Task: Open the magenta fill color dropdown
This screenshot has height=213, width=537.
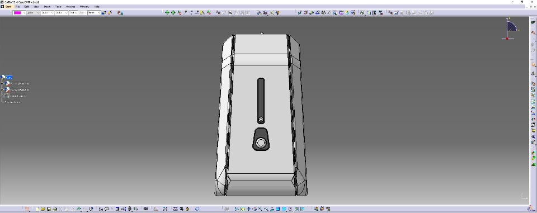Action: (24, 13)
